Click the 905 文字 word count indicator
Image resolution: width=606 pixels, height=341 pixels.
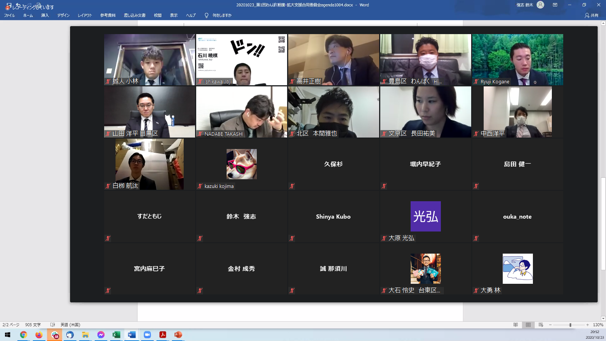33,325
